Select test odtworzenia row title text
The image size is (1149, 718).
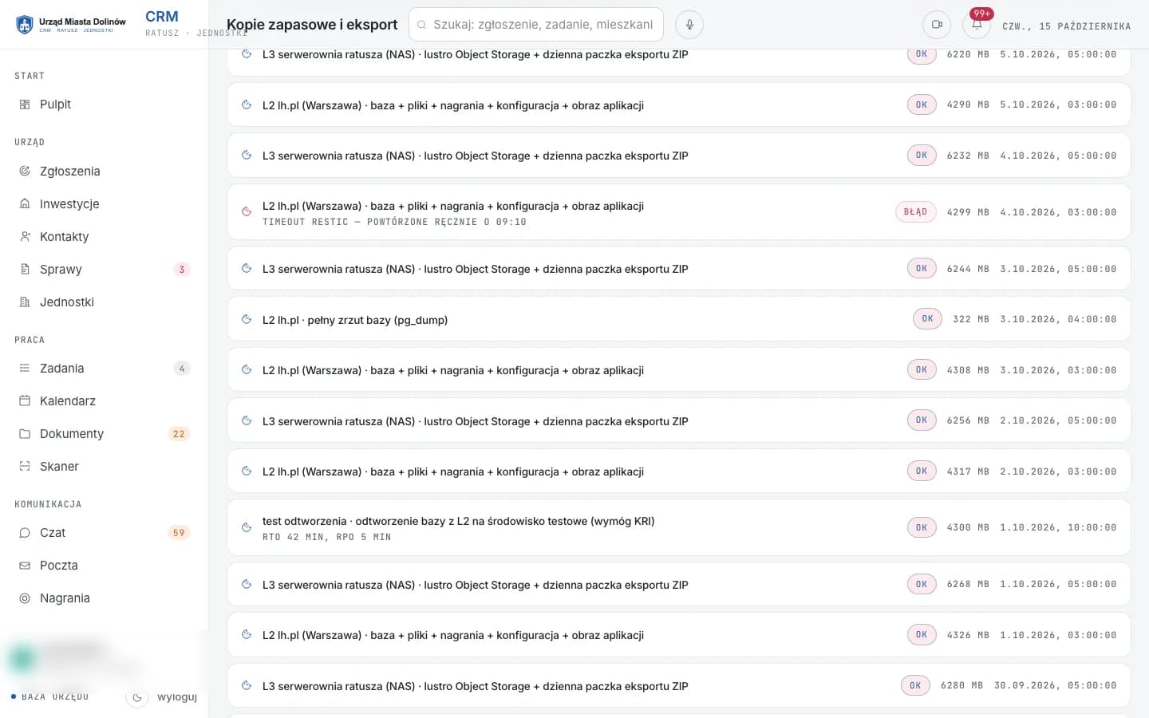click(459, 521)
